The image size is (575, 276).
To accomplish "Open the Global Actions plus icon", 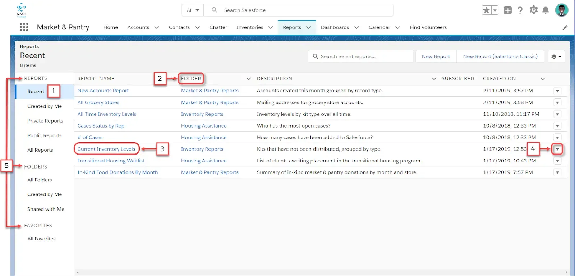I will [x=508, y=10].
